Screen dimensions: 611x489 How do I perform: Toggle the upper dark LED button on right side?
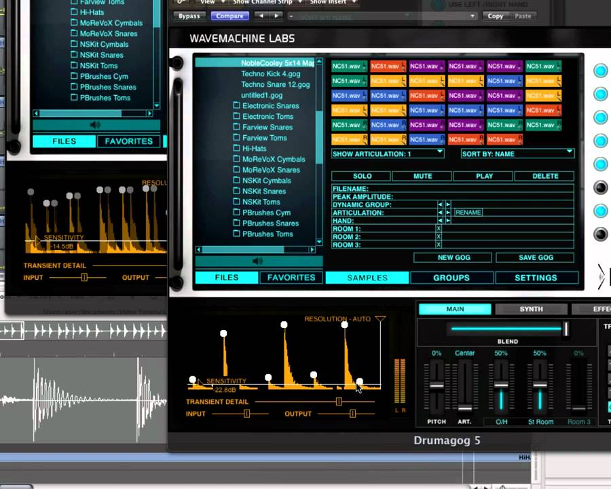coord(601,187)
